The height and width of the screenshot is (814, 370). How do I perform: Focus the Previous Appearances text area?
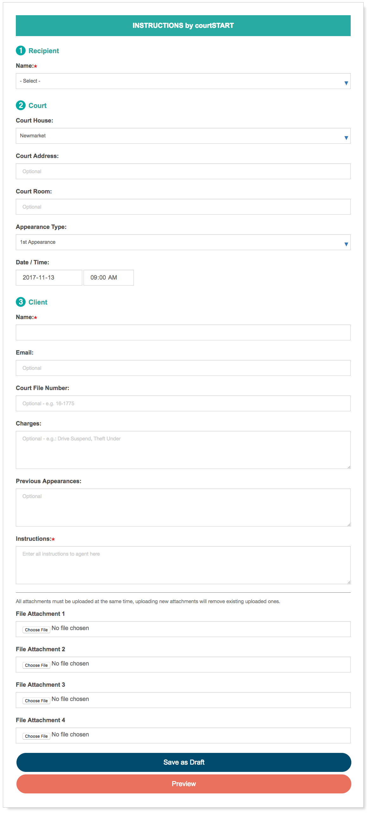coord(183,507)
